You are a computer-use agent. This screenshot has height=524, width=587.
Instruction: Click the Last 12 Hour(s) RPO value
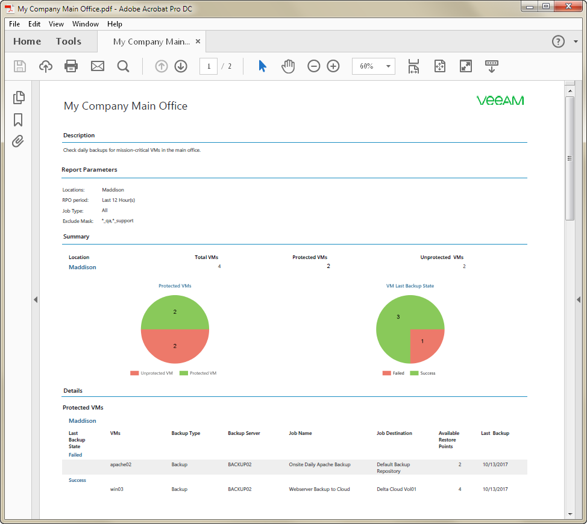point(118,200)
